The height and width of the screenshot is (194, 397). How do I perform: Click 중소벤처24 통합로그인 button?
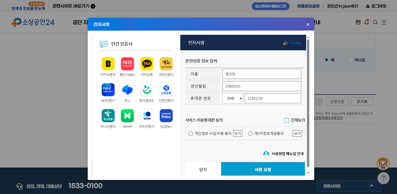pos(270,6)
